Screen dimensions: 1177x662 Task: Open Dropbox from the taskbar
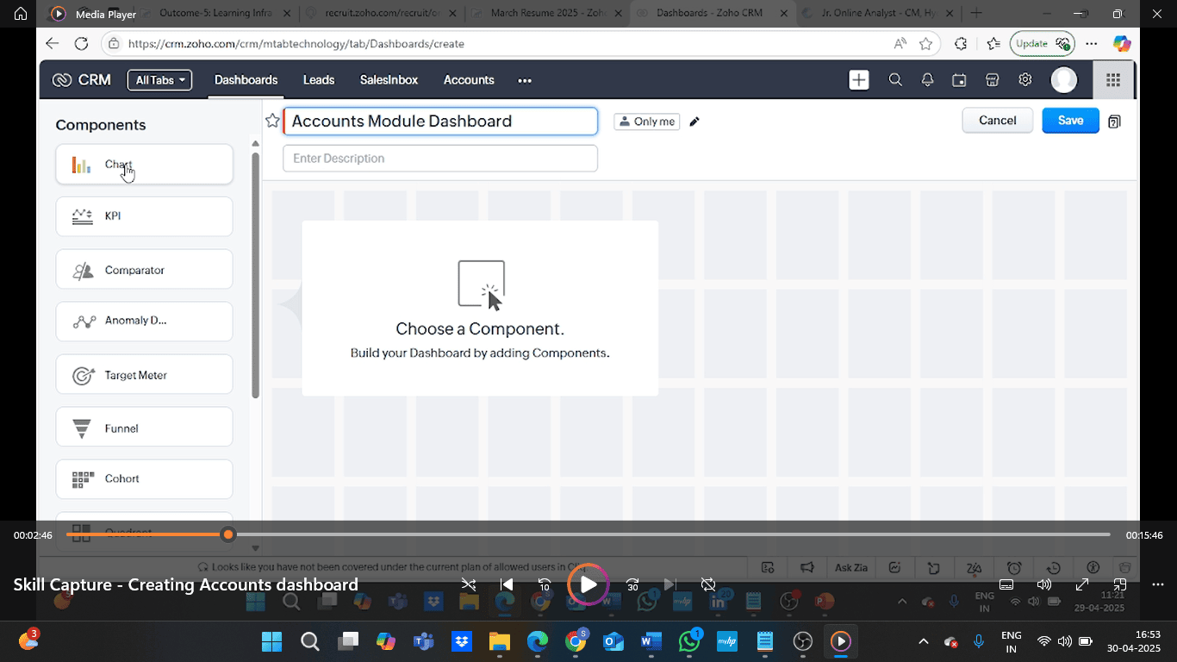point(461,641)
